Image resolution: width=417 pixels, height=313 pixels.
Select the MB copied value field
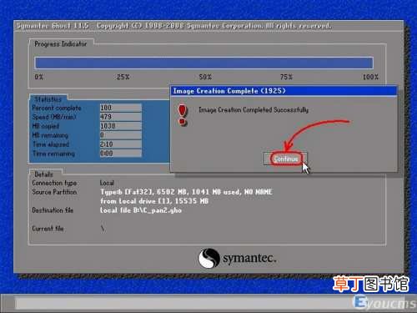121,126
